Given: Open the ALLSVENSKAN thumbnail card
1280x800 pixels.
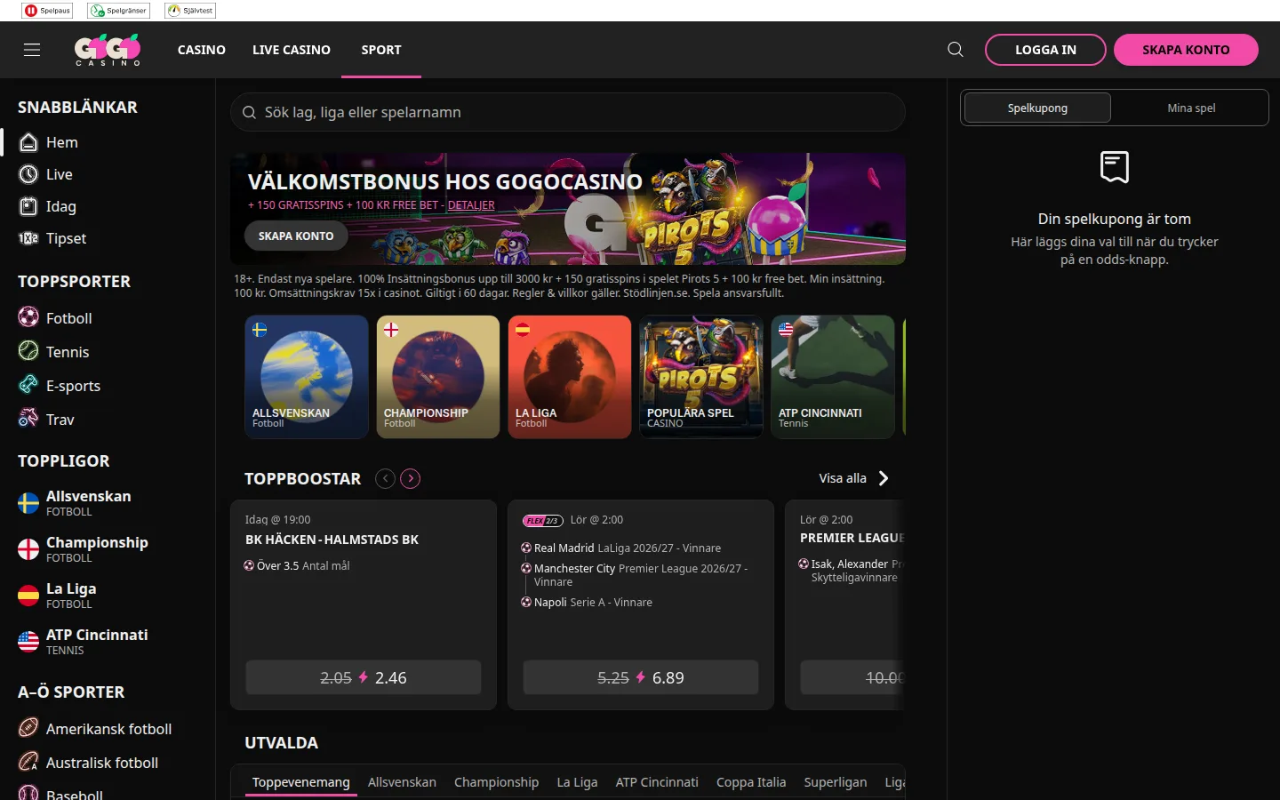Looking at the screenshot, I should click(307, 377).
